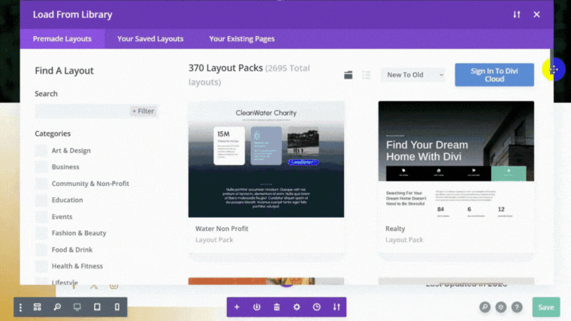571x321 pixels.
Task: Check the Art & Design category
Action: tap(41, 151)
